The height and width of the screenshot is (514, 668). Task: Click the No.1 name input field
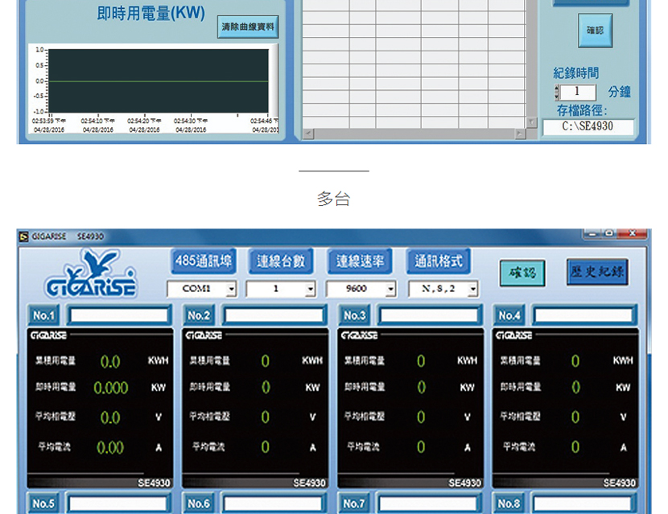120,315
